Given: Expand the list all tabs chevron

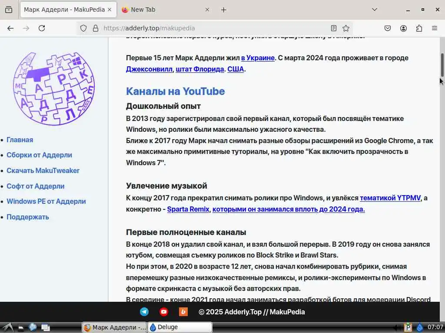Looking at the screenshot, I should pyautogui.click(x=375, y=10).
